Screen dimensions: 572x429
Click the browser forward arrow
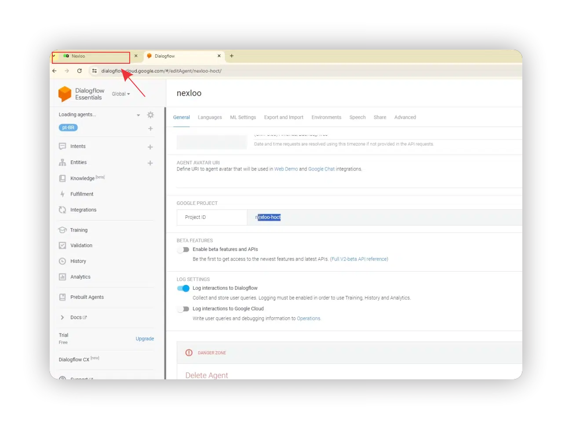pyautogui.click(x=67, y=71)
